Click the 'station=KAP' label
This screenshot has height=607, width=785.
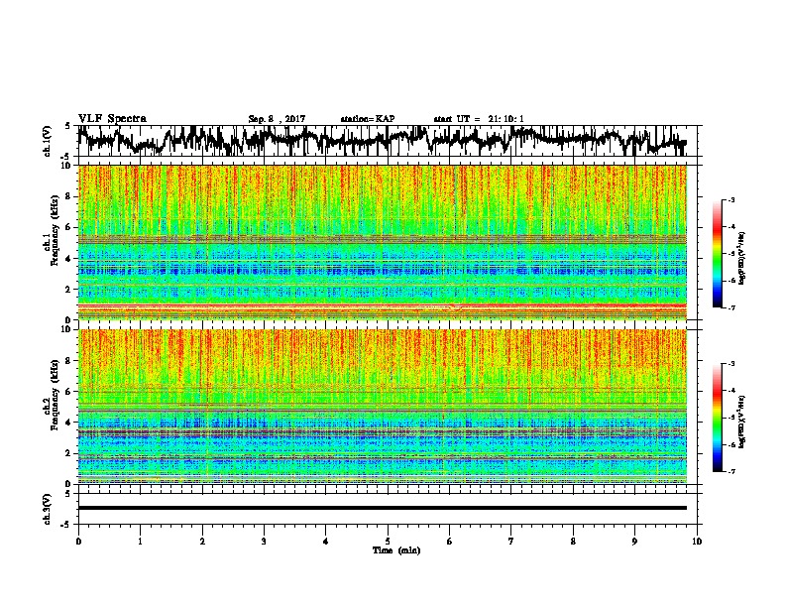pyautogui.click(x=368, y=119)
